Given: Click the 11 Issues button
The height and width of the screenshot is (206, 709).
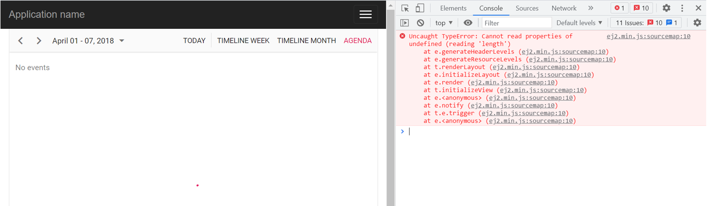Looking at the screenshot, I should tap(646, 23).
